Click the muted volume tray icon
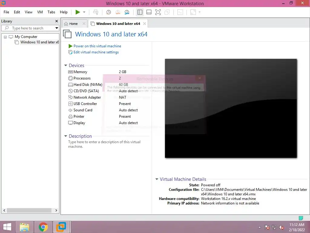 click(x=282, y=227)
